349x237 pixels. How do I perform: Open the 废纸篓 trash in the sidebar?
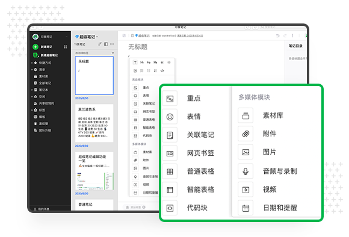[41, 123]
